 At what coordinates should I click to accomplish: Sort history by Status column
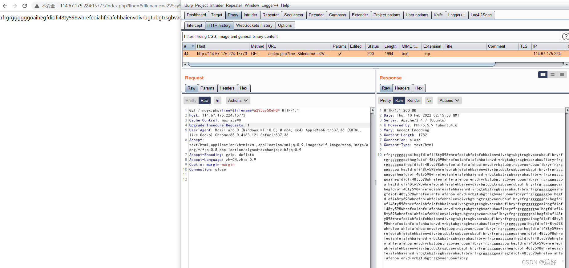click(374, 46)
